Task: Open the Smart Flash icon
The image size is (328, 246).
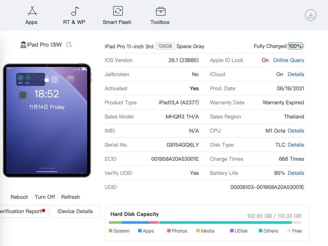Action: click(118, 11)
